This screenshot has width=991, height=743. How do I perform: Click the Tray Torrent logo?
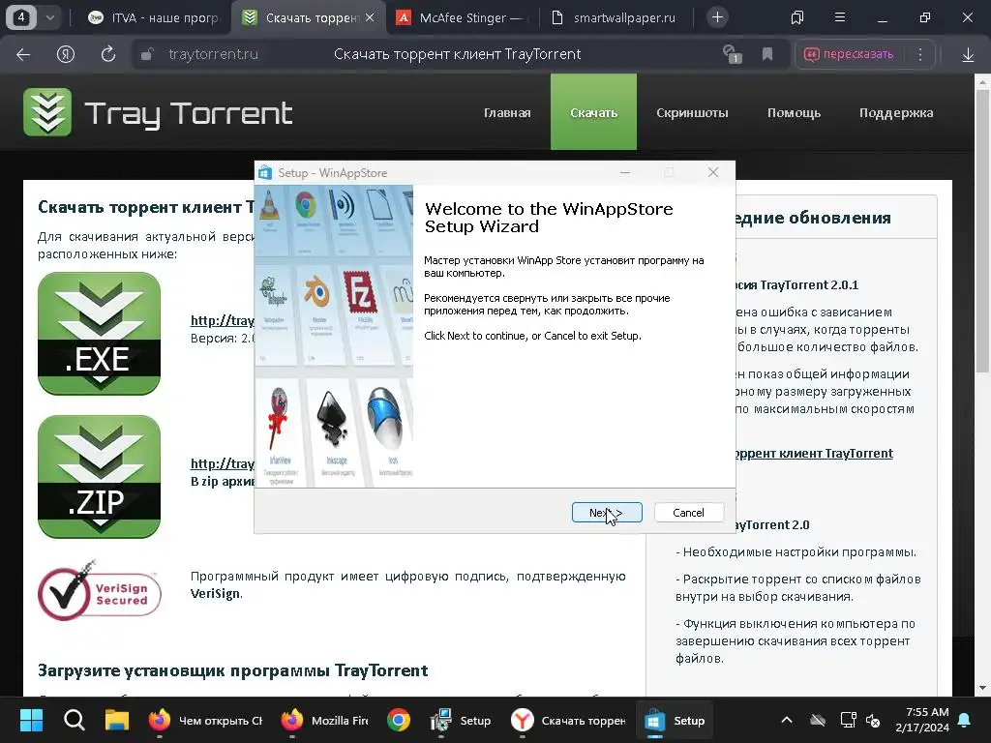158,113
